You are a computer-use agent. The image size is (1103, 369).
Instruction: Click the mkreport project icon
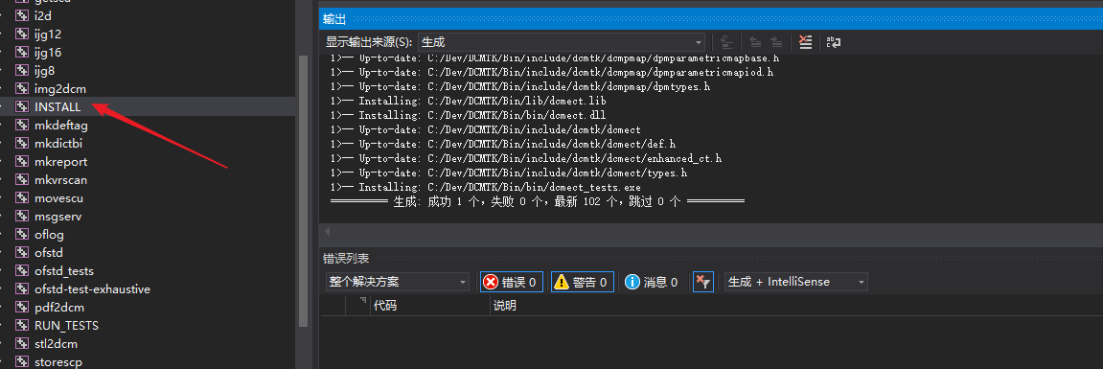22,162
